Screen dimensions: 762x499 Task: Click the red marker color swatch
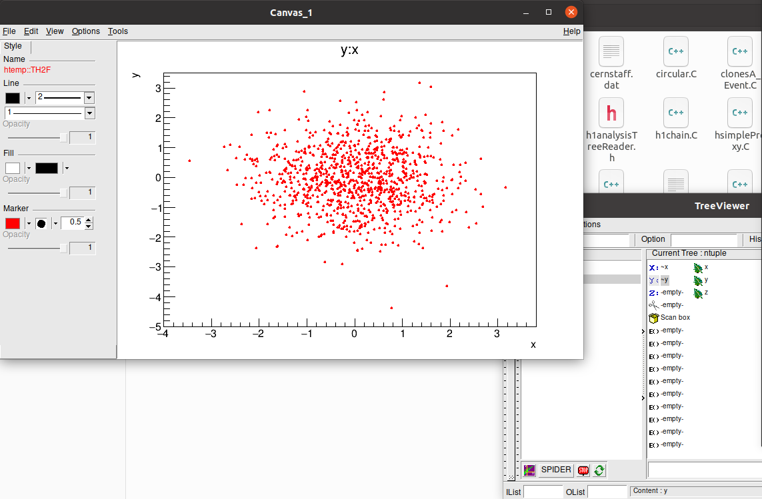(x=13, y=223)
